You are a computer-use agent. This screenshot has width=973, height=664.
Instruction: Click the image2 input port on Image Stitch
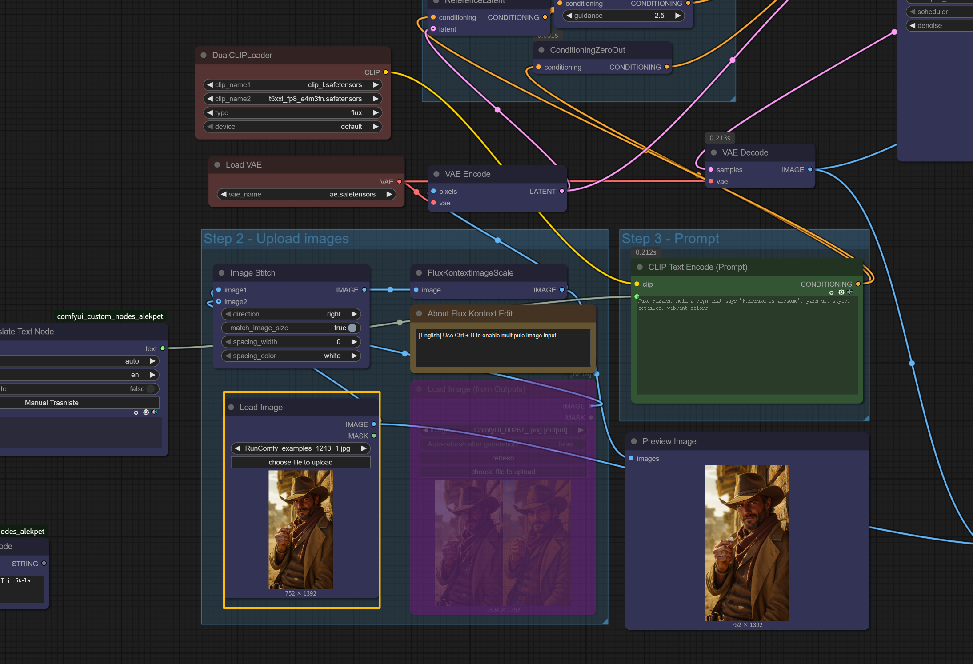(219, 302)
